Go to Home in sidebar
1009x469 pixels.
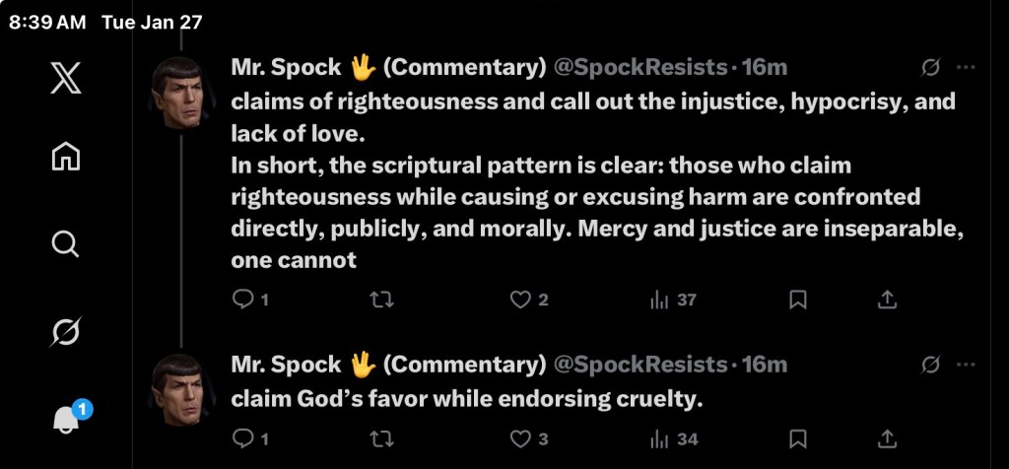pyautogui.click(x=65, y=158)
